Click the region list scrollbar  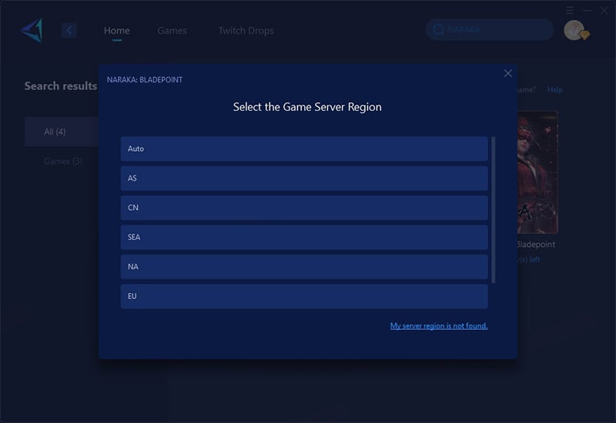pos(494,209)
